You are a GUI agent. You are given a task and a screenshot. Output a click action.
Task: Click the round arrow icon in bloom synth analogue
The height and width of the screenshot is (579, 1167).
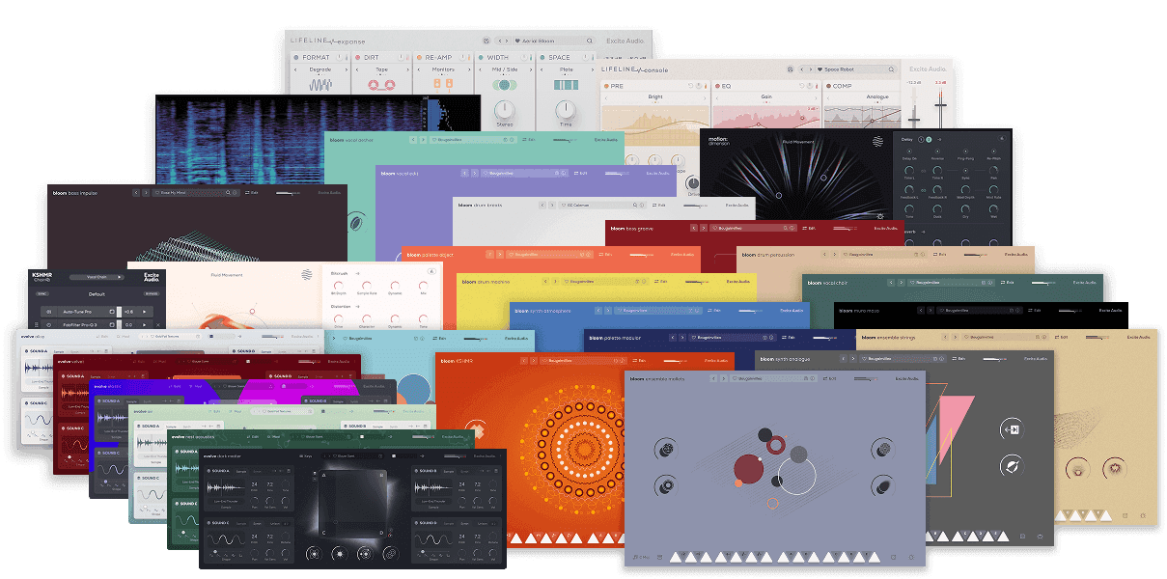pyautogui.click(x=1011, y=429)
